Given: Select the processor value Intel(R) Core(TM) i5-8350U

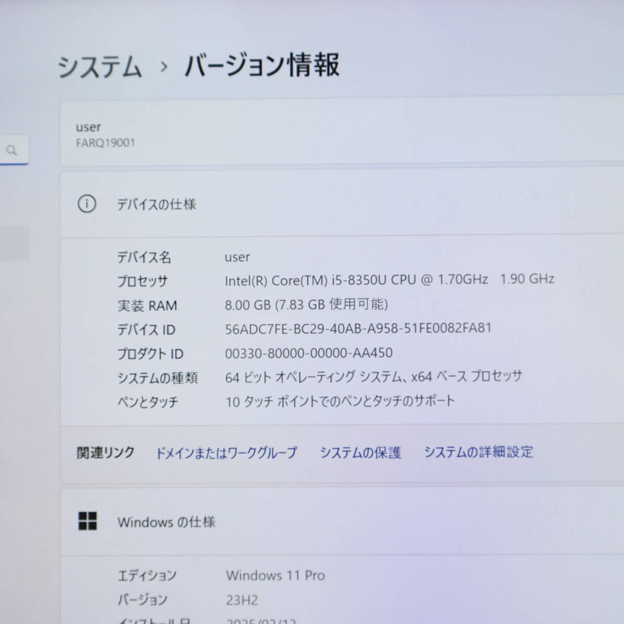Looking at the screenshot, I should tap(389, 280).
